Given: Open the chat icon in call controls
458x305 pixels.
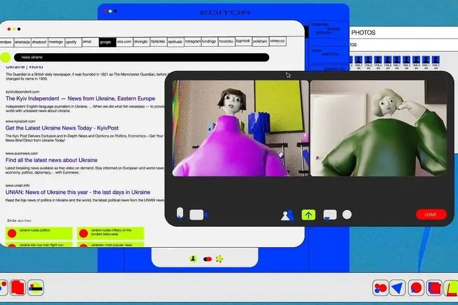Looking at the screenshot, I should point(330,215).
